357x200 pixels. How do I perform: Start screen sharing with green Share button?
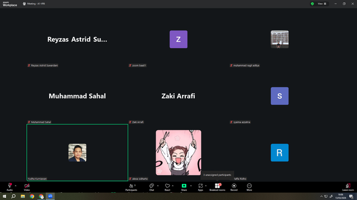click(184, 187)
